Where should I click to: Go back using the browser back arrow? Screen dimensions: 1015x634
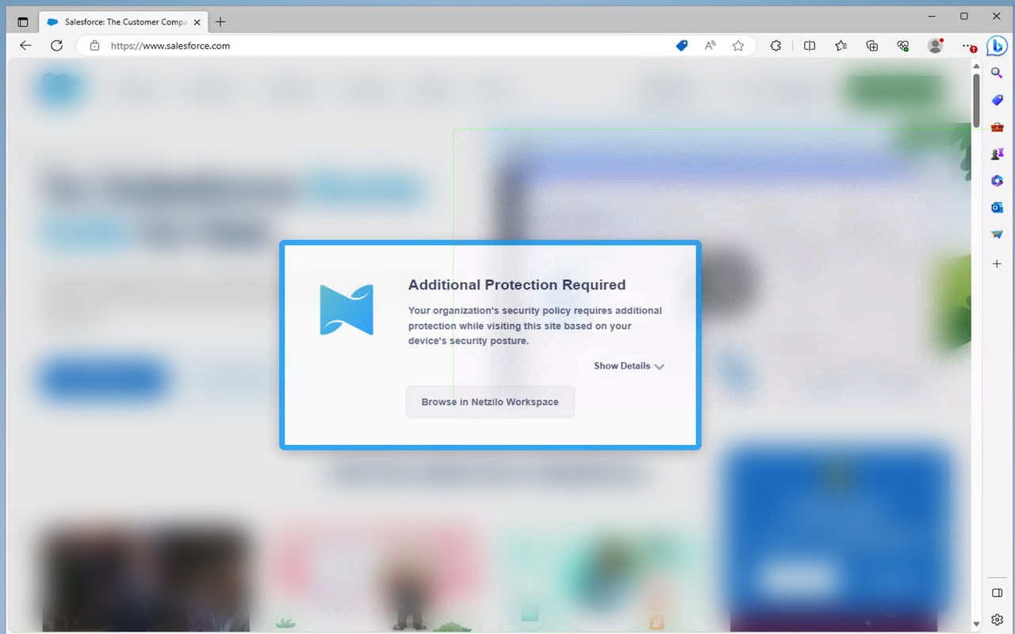click(x=25, y=45)
